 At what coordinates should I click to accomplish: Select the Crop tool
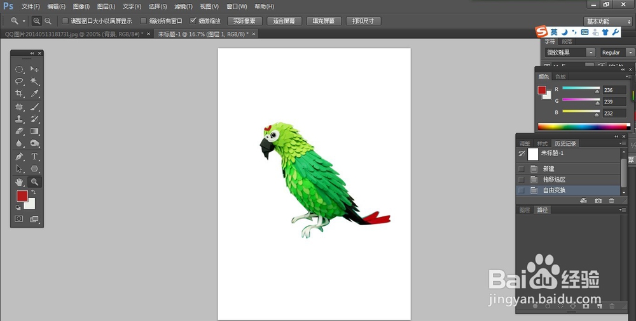(x=19, y=93)
